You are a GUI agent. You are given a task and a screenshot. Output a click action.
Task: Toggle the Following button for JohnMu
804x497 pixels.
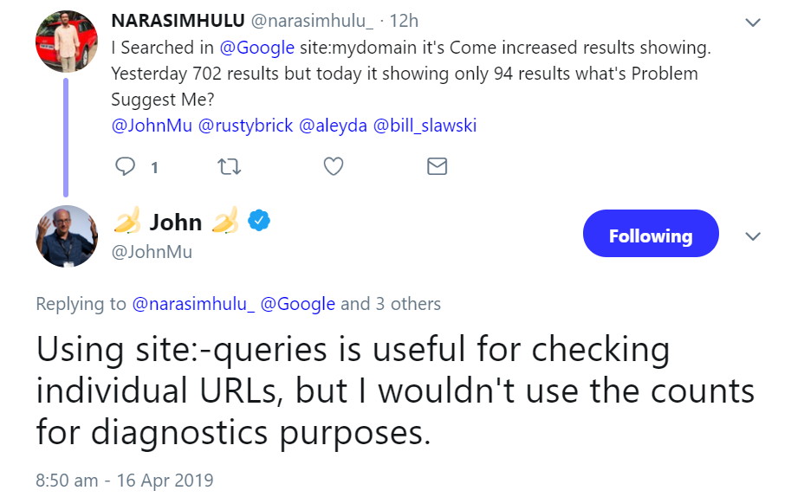pos(650,235)
